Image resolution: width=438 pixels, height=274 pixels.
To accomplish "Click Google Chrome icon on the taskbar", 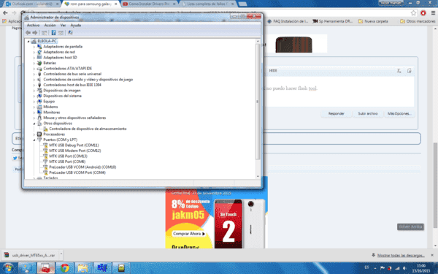I will point(65,268).
